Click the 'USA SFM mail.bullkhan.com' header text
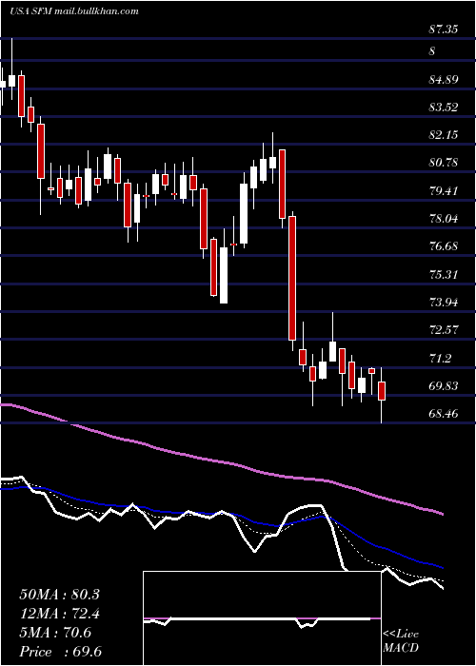Image resolution: width=476 pixels, height=666 pixels. [74, 11]
